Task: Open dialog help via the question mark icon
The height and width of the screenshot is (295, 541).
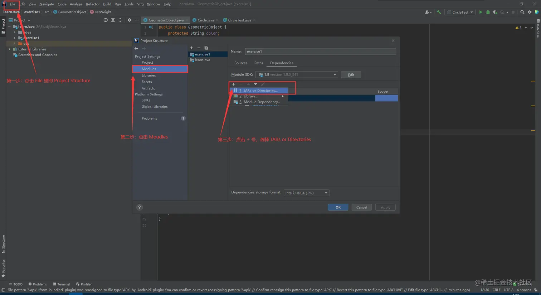Action: (139, 207)
